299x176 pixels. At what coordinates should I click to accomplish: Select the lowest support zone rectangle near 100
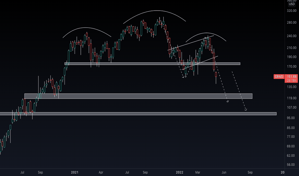(138, 114)
